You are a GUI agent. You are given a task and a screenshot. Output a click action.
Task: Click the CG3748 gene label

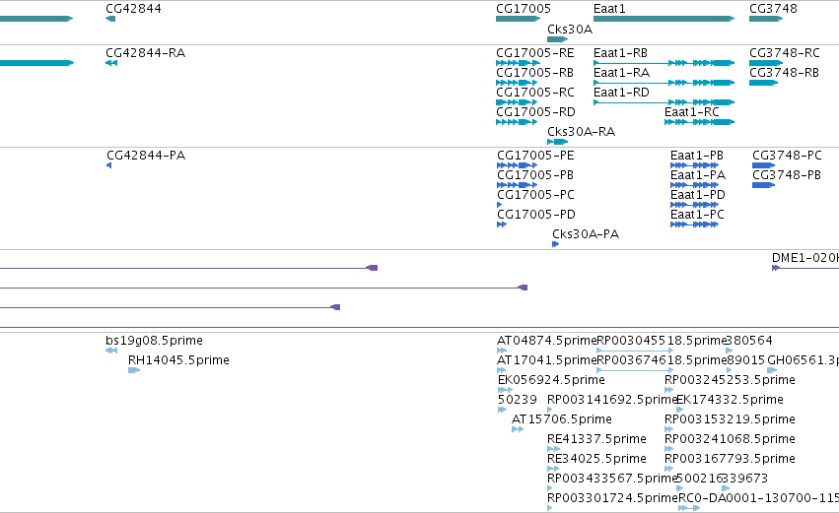pos(773,9)
